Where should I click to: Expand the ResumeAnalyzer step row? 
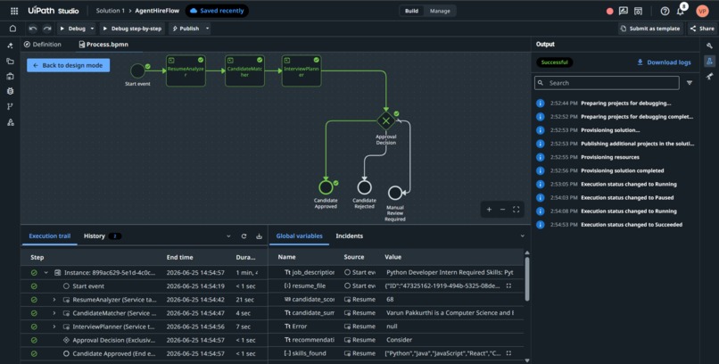point(54,300)
